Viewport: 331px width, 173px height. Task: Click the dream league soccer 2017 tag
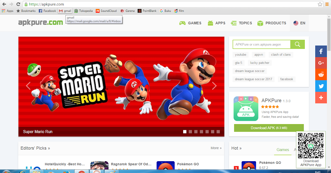[x=253, y=79]
